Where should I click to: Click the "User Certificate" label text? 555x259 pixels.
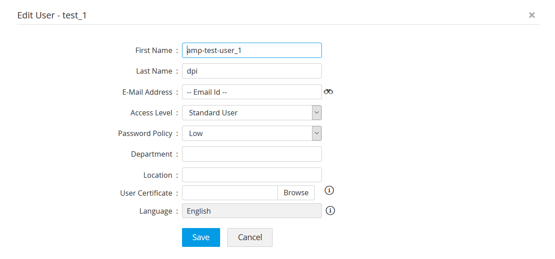point(146,193)
